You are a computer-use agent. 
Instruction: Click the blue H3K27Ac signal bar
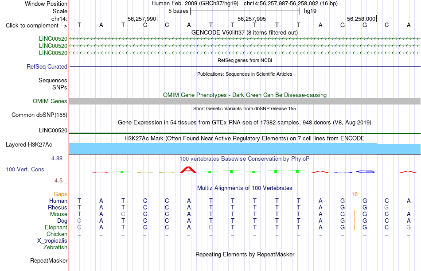pyautogui.click(x=245, y=149)
